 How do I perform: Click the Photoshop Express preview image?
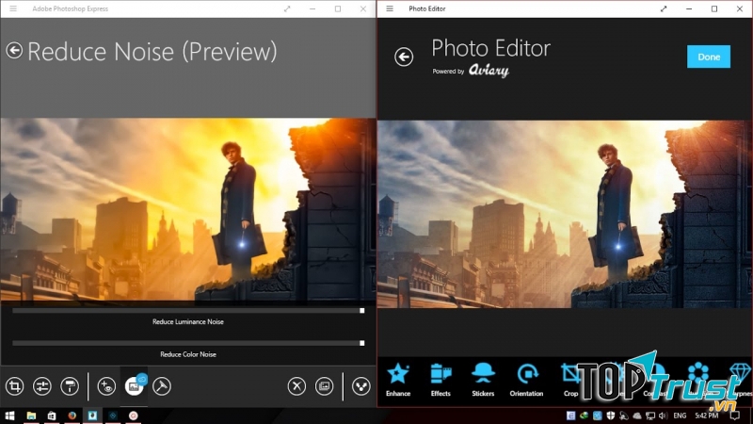[x=188, y=209]
